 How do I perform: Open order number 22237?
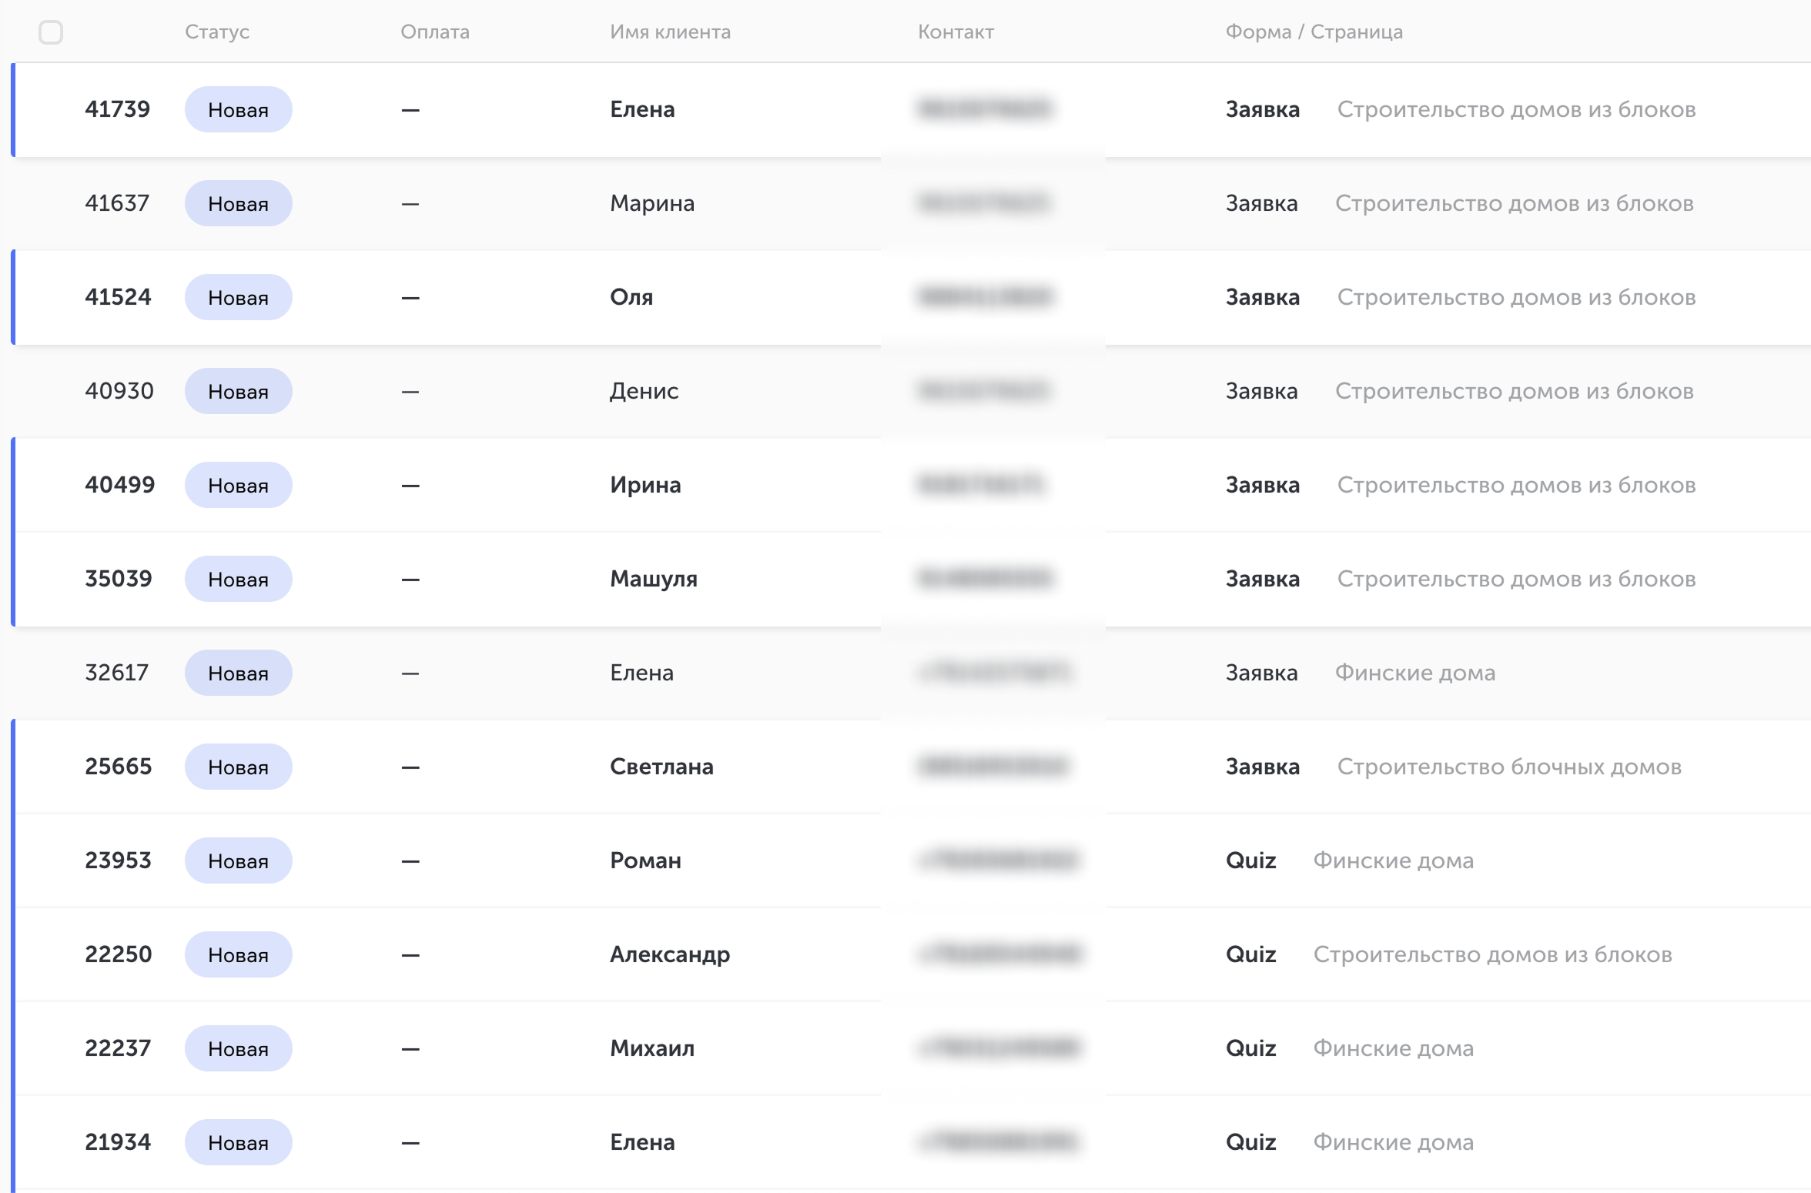(x=118, y=1048)
